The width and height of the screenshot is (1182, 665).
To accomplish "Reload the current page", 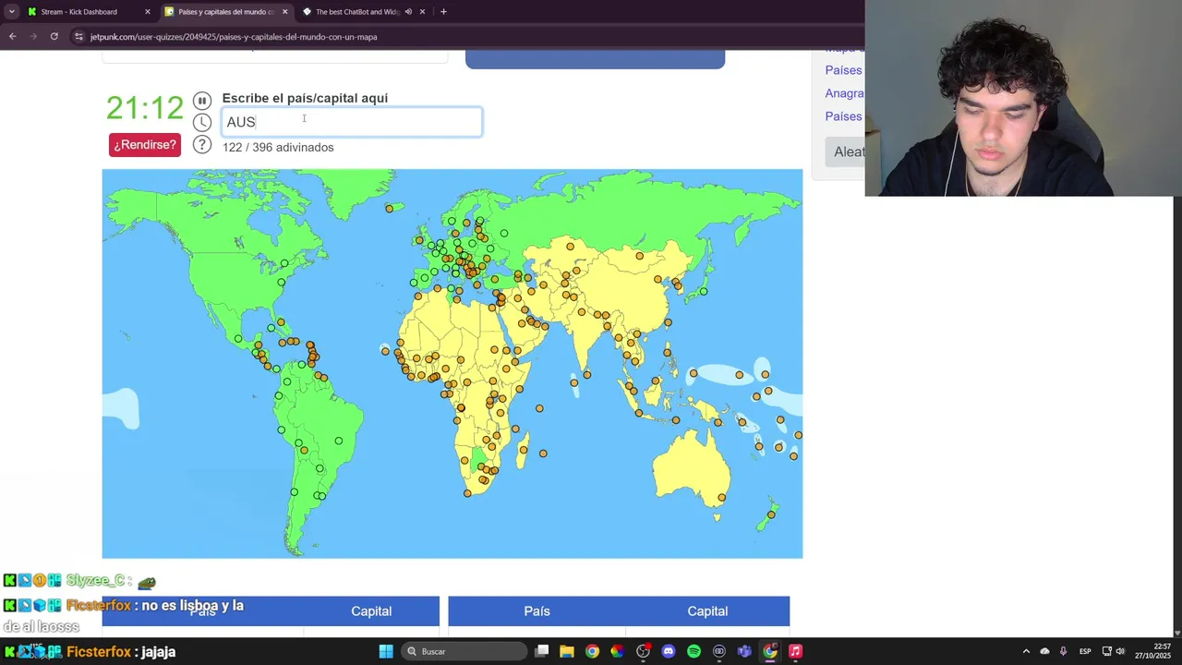I will point(54,37).
